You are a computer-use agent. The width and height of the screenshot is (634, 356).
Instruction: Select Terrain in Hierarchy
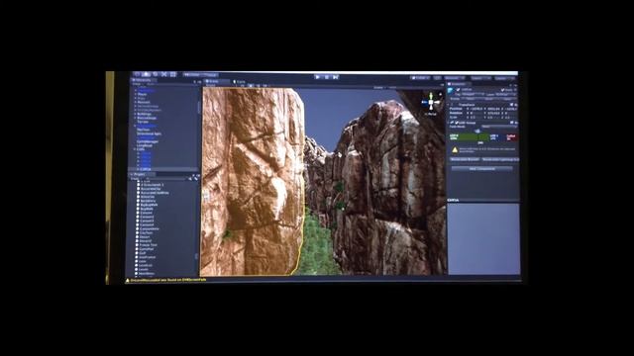pyautogui.click(x=143, y=122)
